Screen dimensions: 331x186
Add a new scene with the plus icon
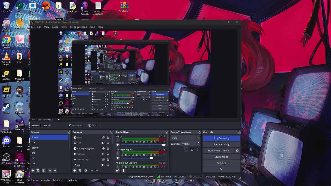(x=33, y=171)
